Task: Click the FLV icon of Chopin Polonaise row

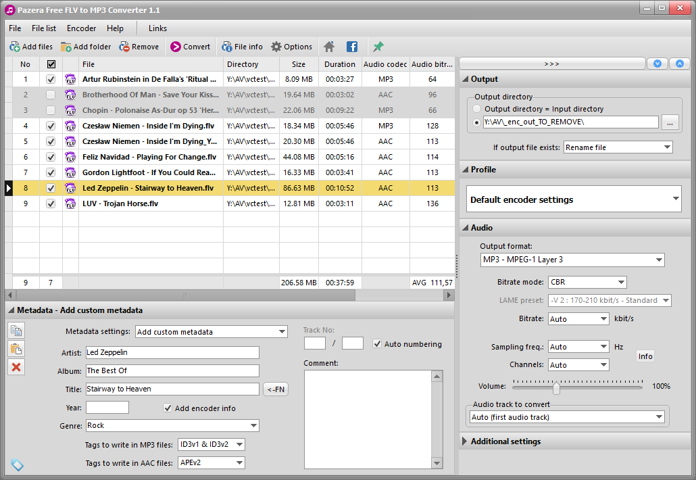Action: coord(70,110)
